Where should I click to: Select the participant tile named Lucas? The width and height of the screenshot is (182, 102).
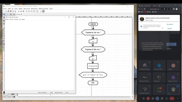[x=173, y=65]
